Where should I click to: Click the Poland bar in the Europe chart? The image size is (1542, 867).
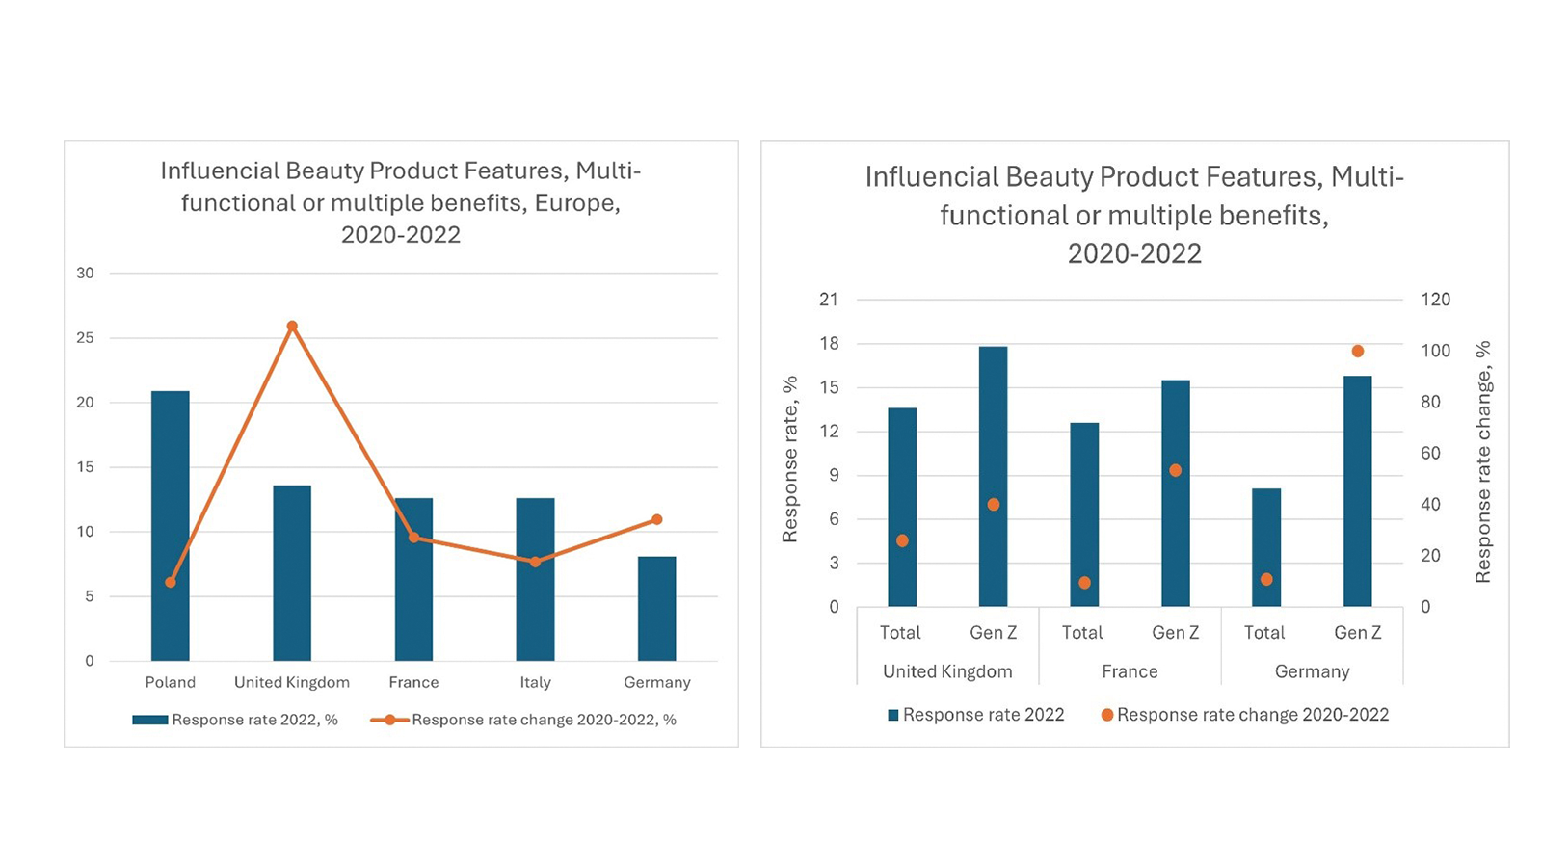(171, 526)
